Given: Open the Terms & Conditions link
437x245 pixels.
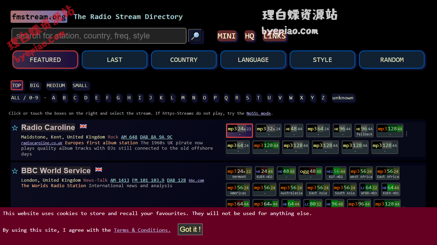Looking at the screenshot, I should point(142,230).
